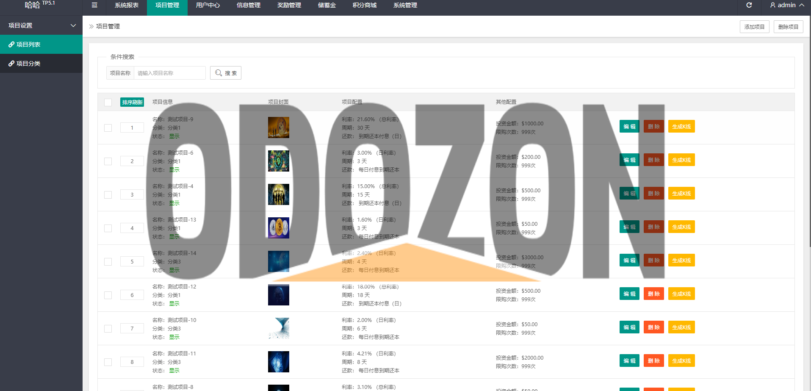Click the refresh icon in the top bar
The width and height of the screenshot is (811, 391).
pyautogui.click(x=749, y=5)
